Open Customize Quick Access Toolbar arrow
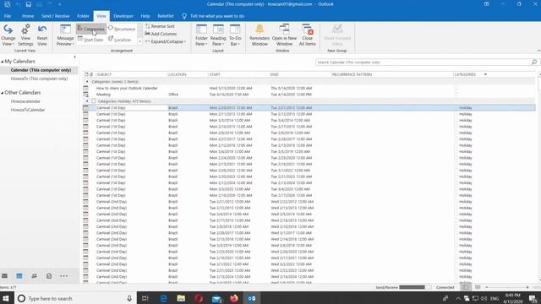Screen dimensions: 541x304 click(59, 4)
